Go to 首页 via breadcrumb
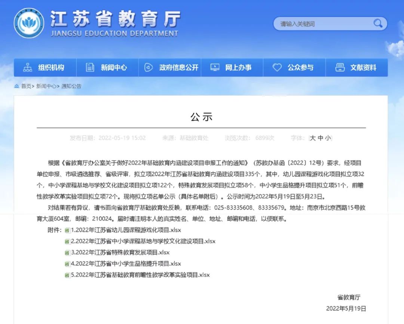Image resolution: width=404 pixels, height=324 pixels. (x=26, y=86)
